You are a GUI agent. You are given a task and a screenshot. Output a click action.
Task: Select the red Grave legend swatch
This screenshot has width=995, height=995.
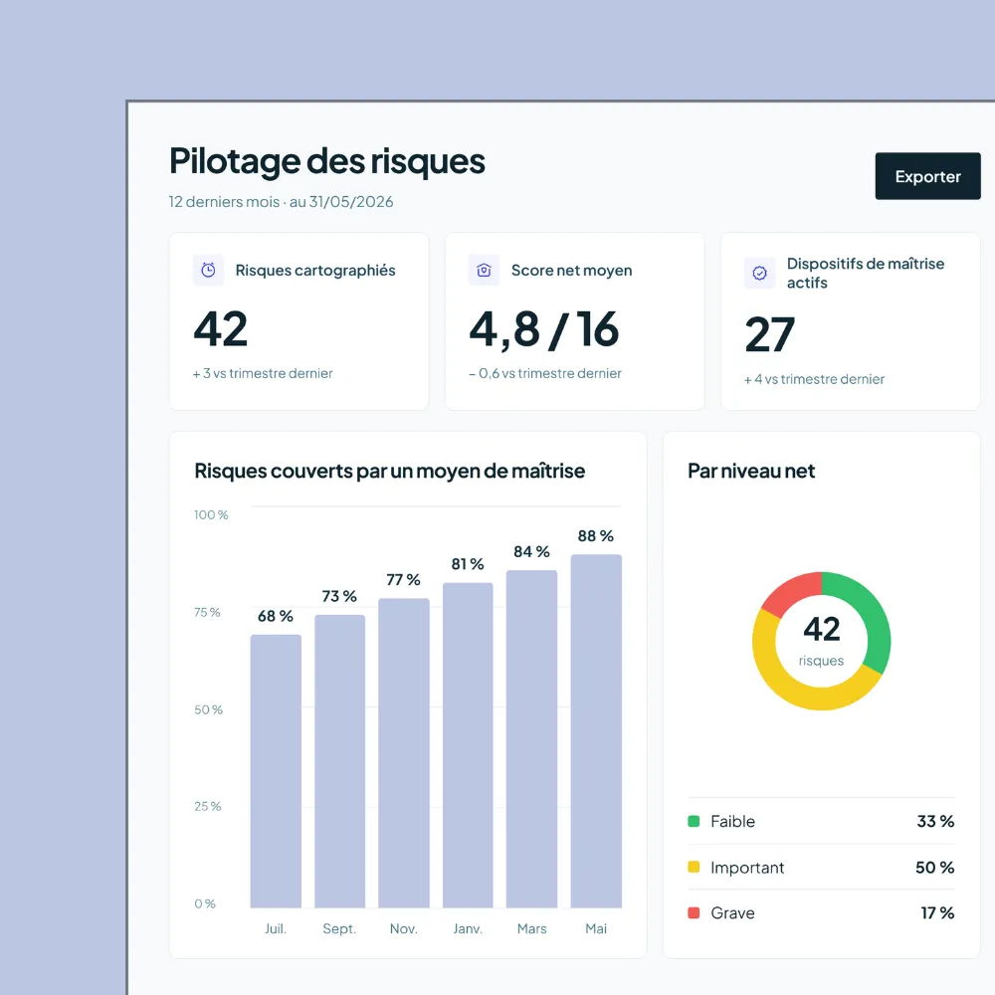(x=694, y=912)
